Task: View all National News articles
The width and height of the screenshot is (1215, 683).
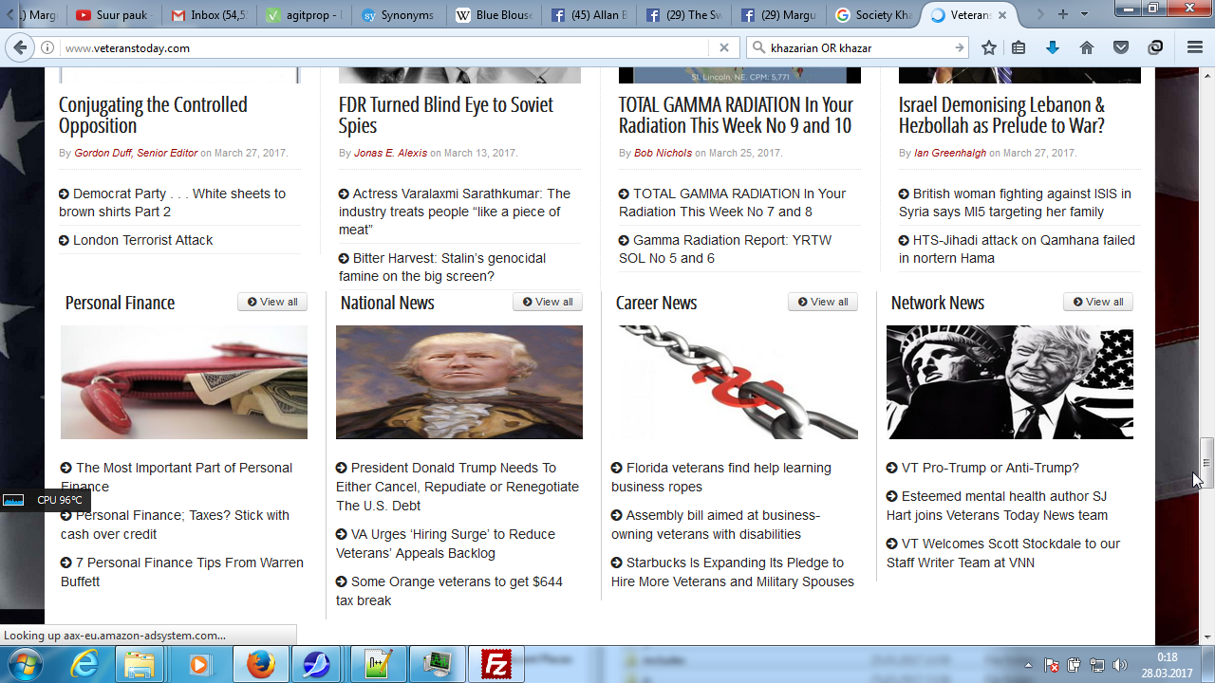Action: pyautogui.click(x=548, y=302)
